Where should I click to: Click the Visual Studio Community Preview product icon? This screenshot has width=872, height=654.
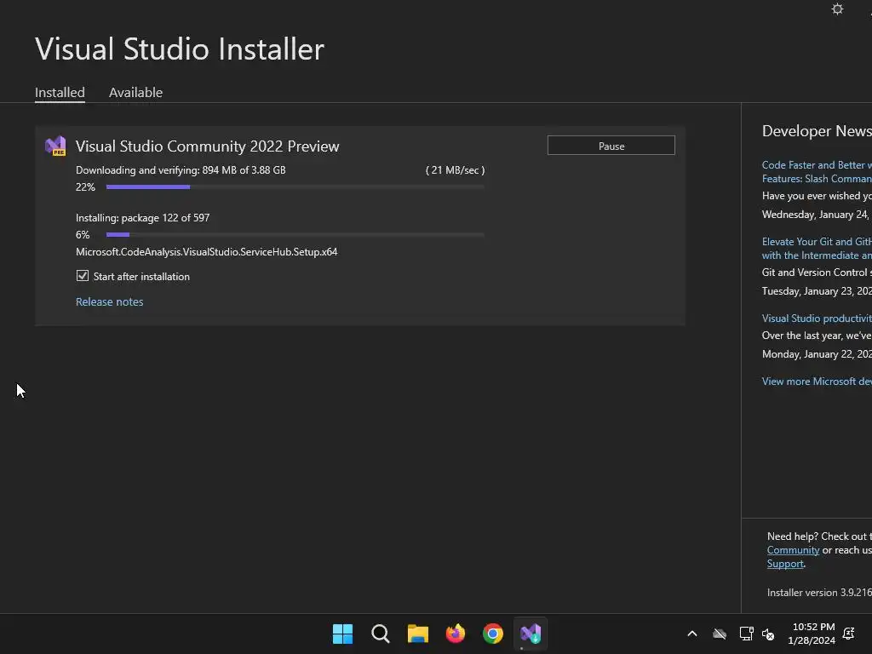55,146
